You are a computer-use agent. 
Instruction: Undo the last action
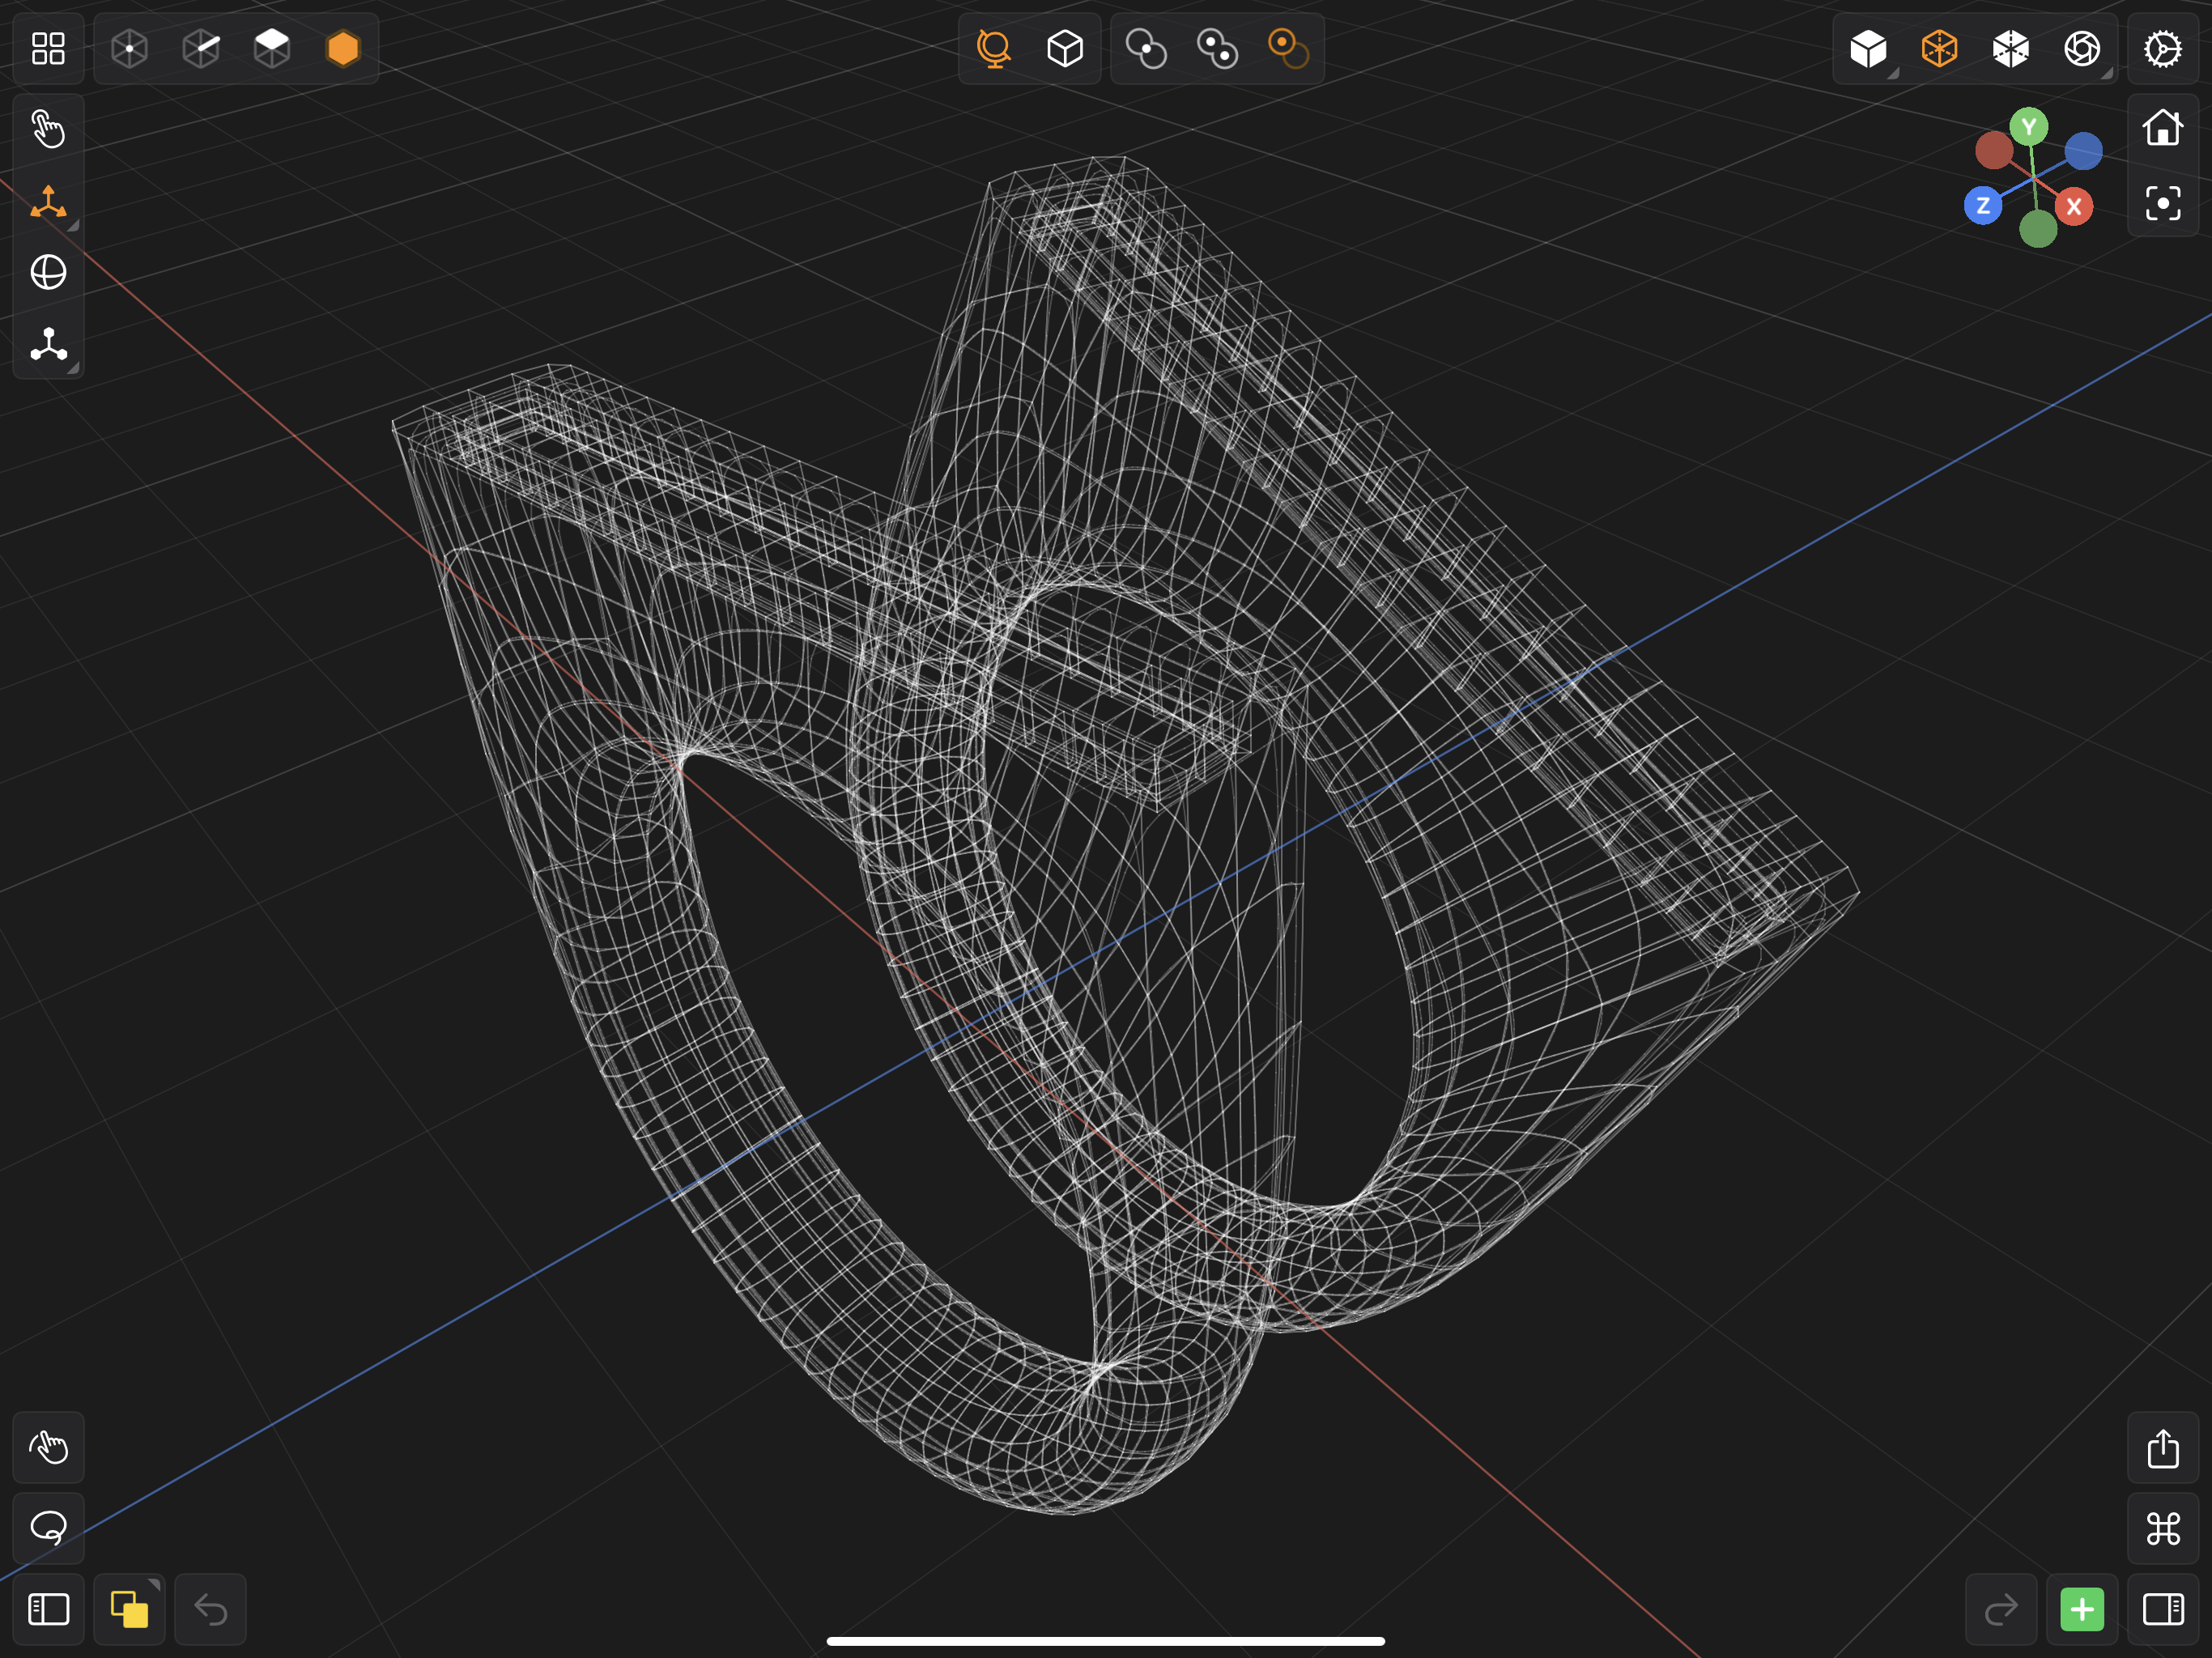[210, 1609]
